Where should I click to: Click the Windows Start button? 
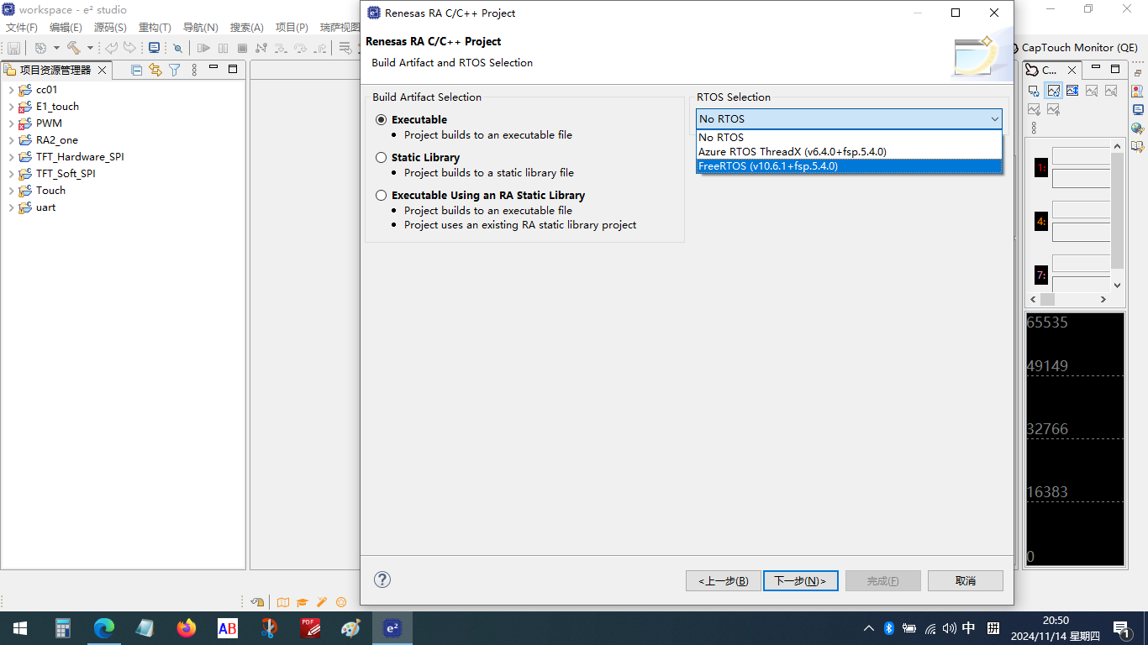[20, 628]
